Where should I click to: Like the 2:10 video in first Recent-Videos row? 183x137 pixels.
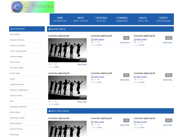coord(92,42)
